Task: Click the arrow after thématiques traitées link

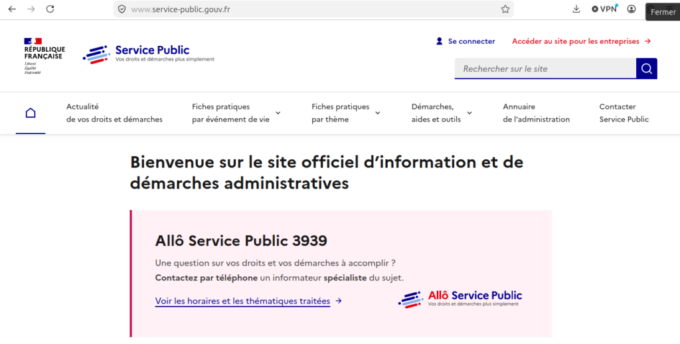Action: point(339,301)
